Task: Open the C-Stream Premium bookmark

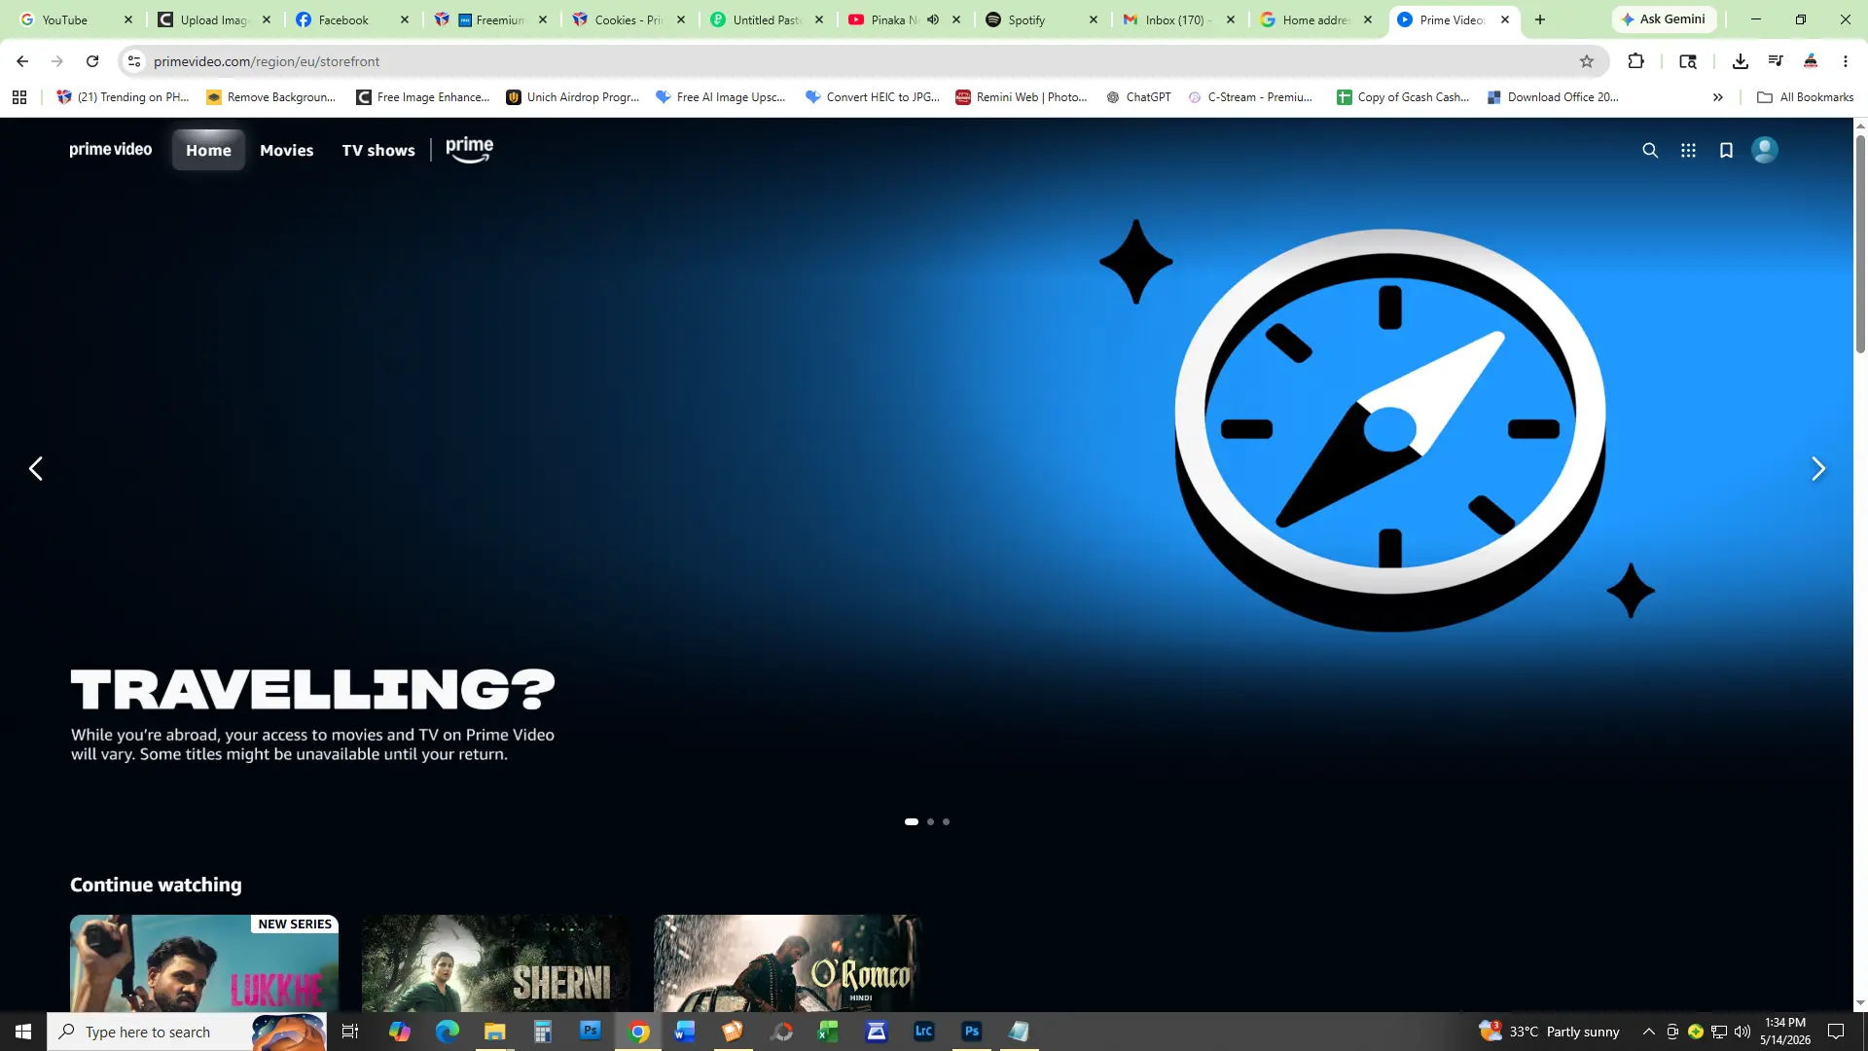Action: (x=1250, y=97)
